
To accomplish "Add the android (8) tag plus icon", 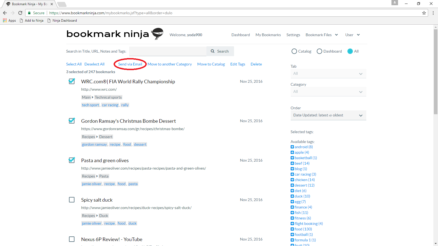I will click(x=292, y=147).
